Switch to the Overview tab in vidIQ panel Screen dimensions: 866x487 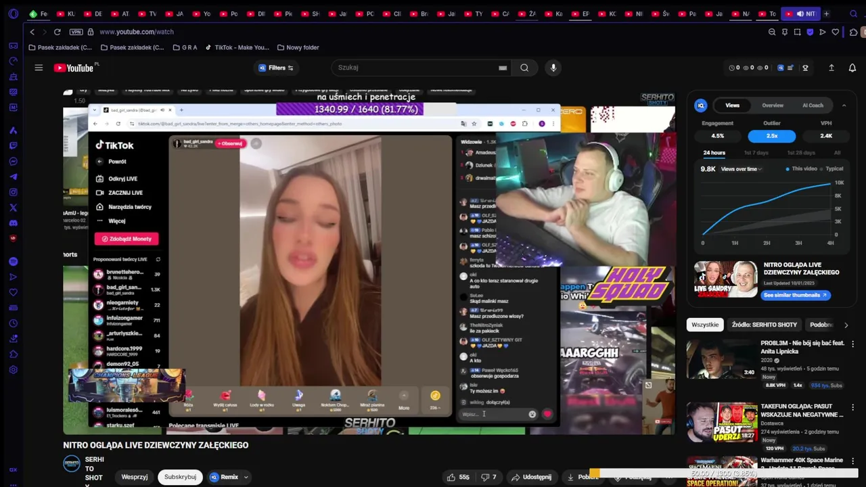(773, 106)
